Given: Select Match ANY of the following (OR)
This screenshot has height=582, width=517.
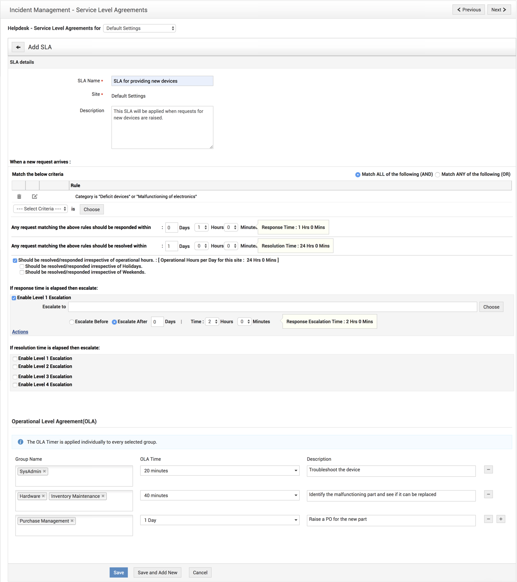Looking at the screenshot, I should click(x=438, y=175).
